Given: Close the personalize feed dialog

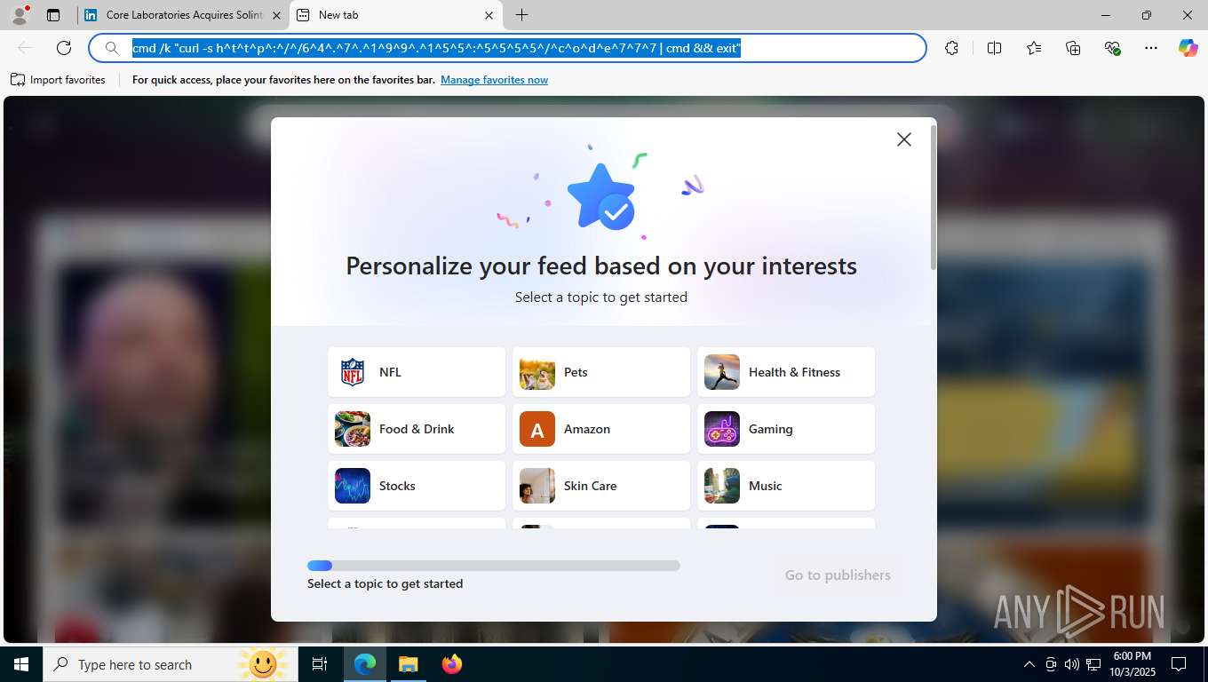Looking at the screenshot, I should pyautogui.click(x=904, y=139).
